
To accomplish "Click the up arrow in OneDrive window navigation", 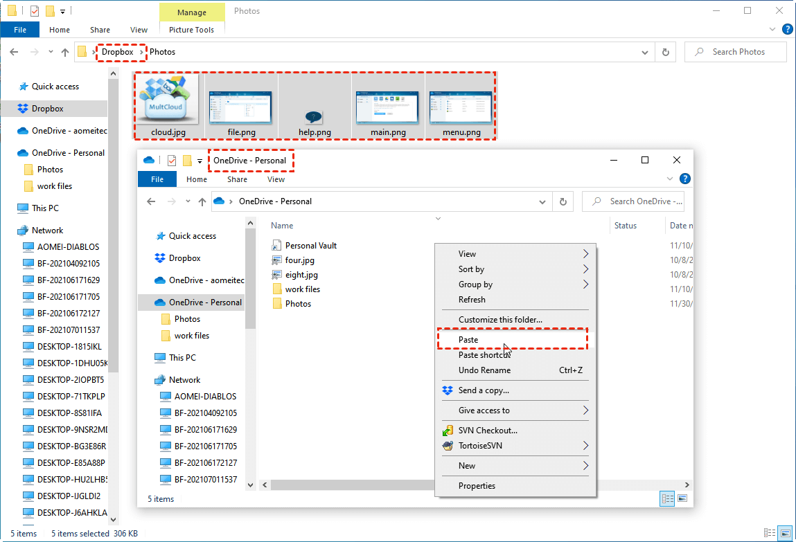I will click(202, 201).
